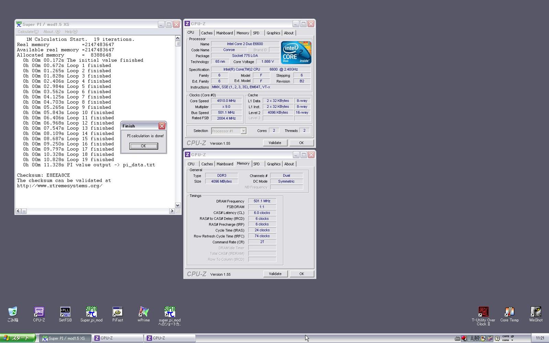
Task: Click the processor name Intel Core 2 Duo E6600
Action: 245,44
